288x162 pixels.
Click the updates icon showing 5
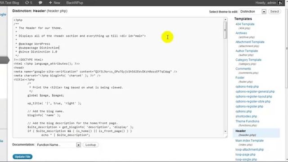pos(28,3)
